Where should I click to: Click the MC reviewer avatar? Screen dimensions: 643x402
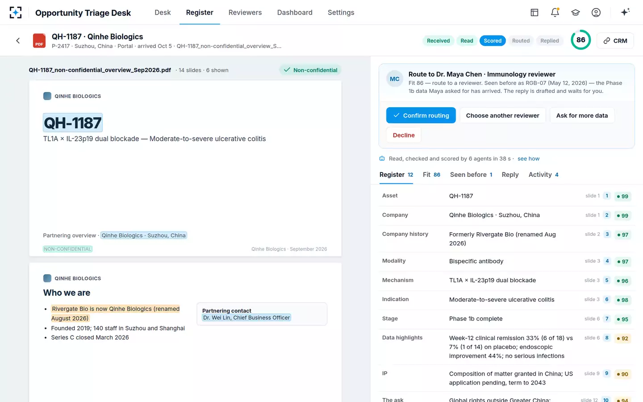[x=395, y=79]
